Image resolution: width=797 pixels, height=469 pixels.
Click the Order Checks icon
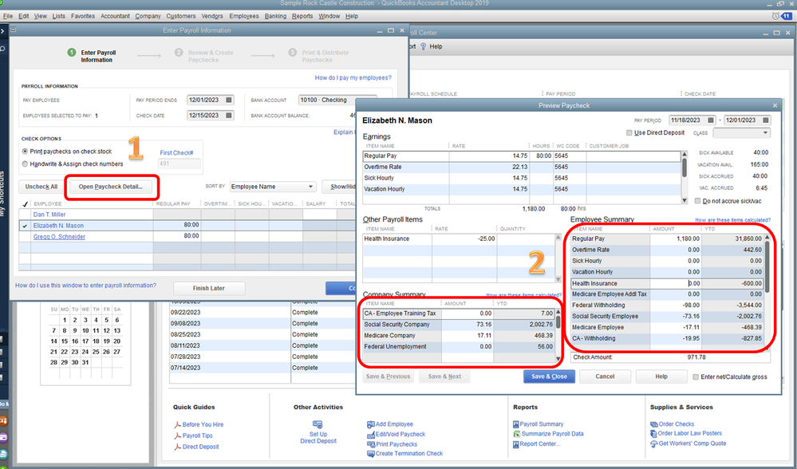653,424
